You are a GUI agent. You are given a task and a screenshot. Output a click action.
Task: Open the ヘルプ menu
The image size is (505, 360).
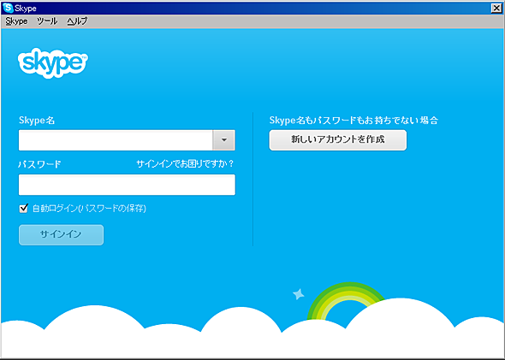77,21
